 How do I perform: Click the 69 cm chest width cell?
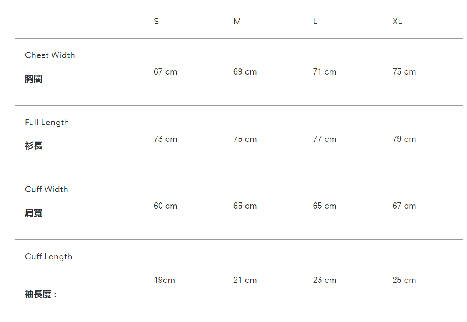(x=245, y=72)
